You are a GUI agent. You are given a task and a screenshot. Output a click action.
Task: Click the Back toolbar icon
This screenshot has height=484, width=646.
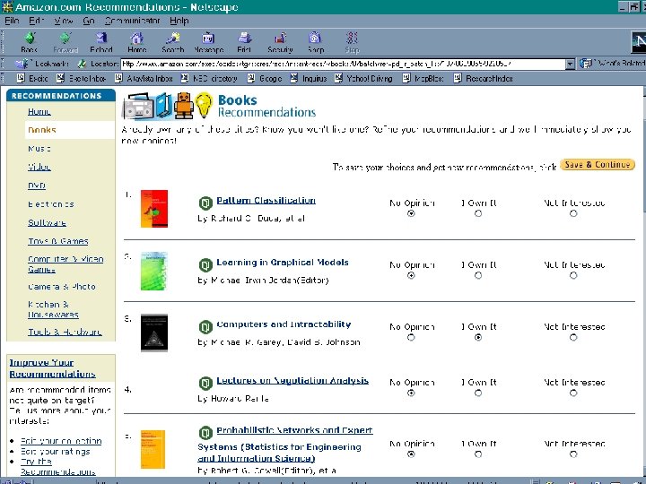coord(30,43)
